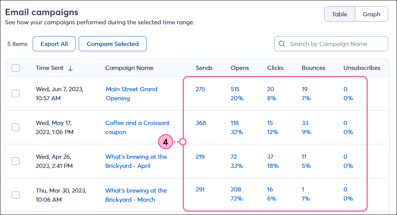Click the 5 Items count label
Image resolution: width=397 pixels, height=215 pixels.
point(17,44)
